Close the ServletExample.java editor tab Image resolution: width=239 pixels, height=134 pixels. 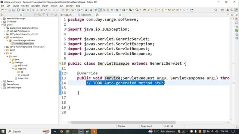[120, 15]
